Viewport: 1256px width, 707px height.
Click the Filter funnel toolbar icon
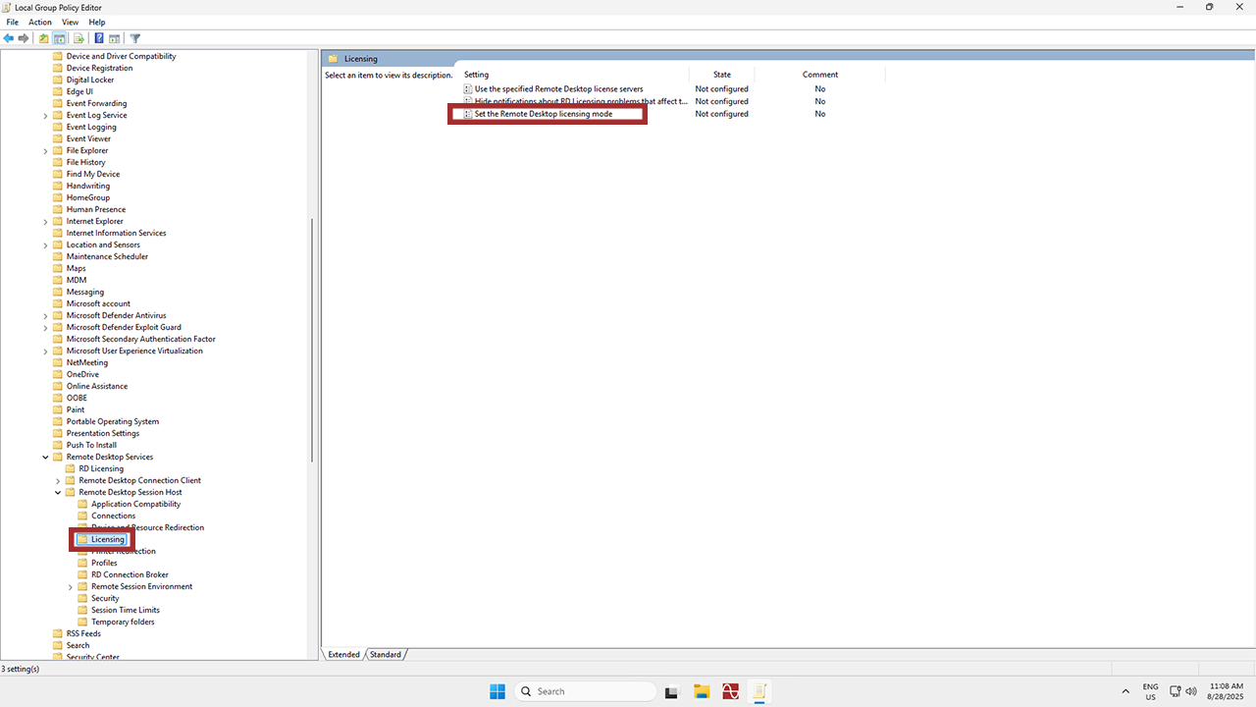[135, 38]
